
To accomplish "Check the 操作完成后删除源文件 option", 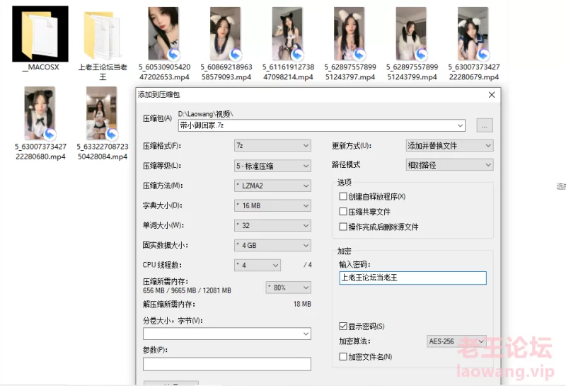I will coord(343,227).
